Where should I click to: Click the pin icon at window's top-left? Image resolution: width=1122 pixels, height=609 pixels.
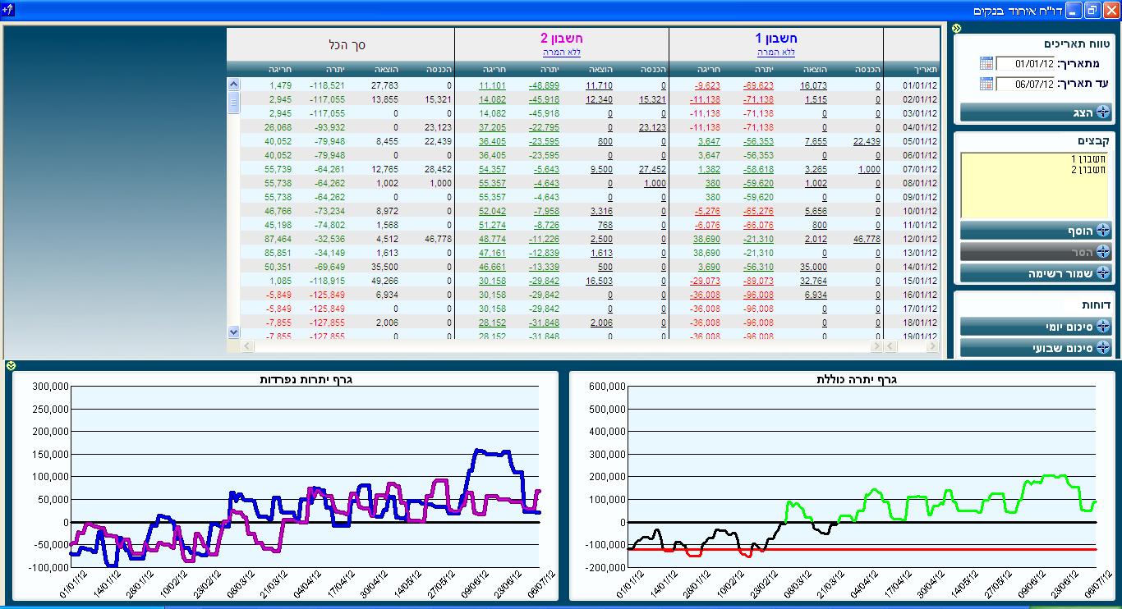8,10
